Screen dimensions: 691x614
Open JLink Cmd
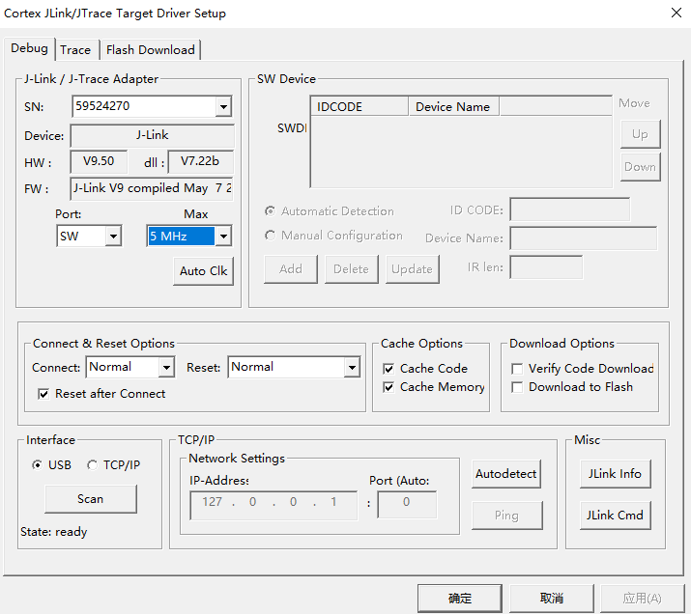pos(616,515)
